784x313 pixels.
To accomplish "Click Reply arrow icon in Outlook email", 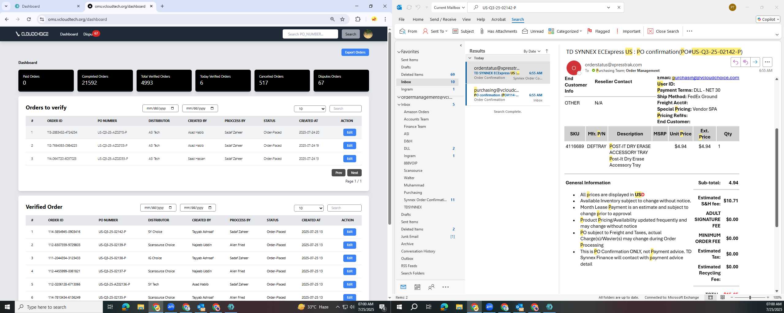I will click(x=735, y=62).
